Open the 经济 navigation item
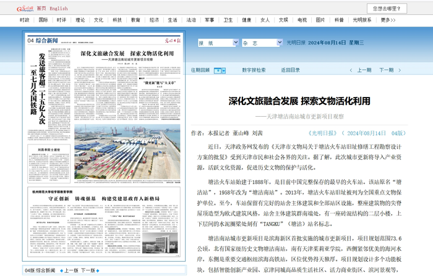This screenshot has height=276, width=433. pos(154,20)
